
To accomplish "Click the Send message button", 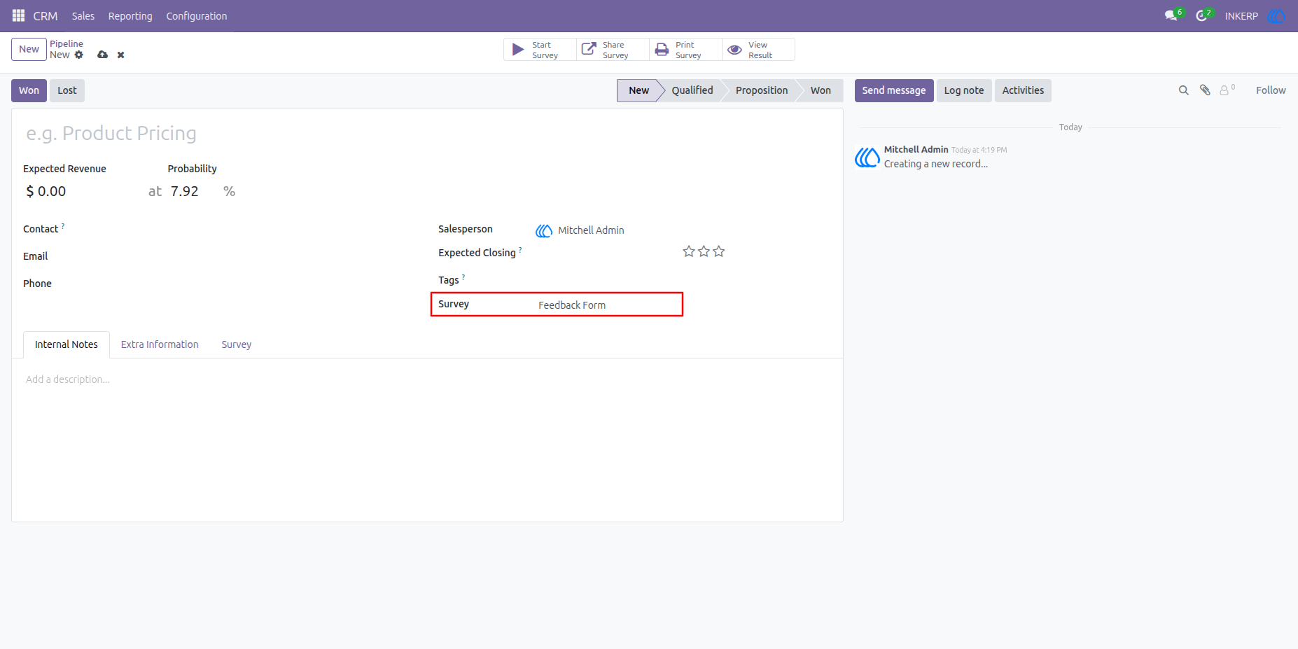I will (894, 90).
